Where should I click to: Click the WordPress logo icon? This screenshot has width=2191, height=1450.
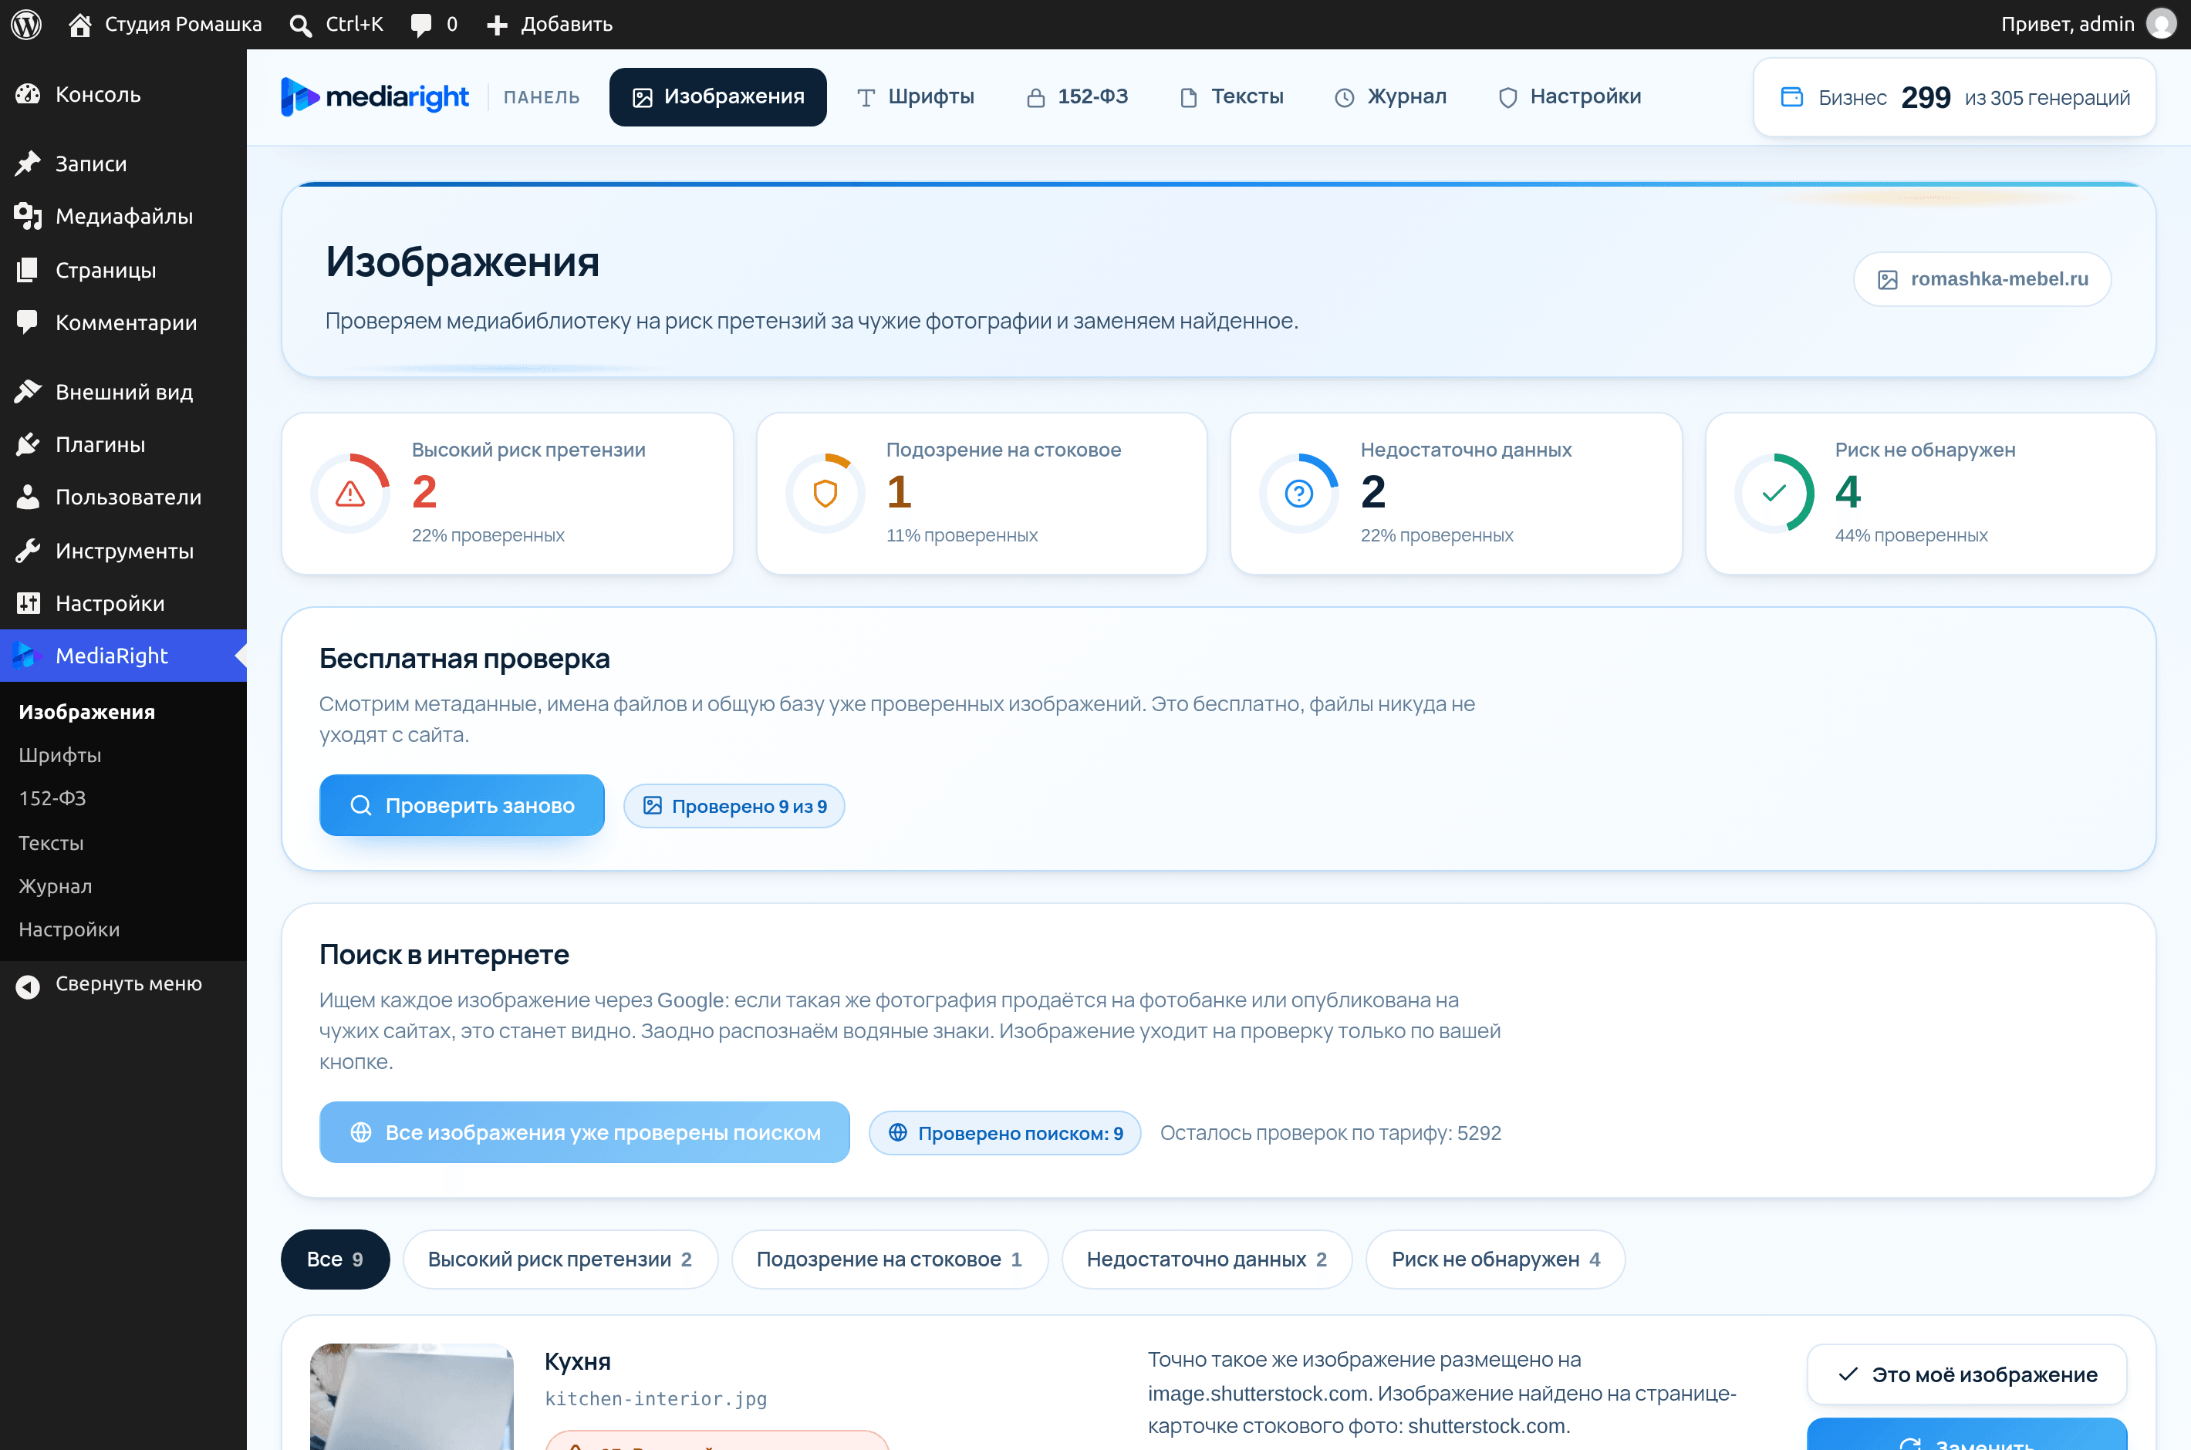[x=26, y=24]
